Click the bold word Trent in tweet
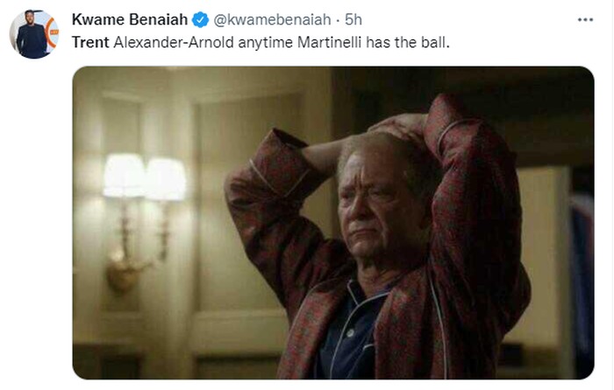The image size is (614, 390). 90,42
